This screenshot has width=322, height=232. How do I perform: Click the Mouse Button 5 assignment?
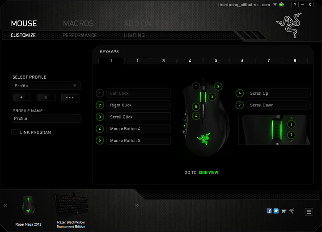[x=138, y=140]
